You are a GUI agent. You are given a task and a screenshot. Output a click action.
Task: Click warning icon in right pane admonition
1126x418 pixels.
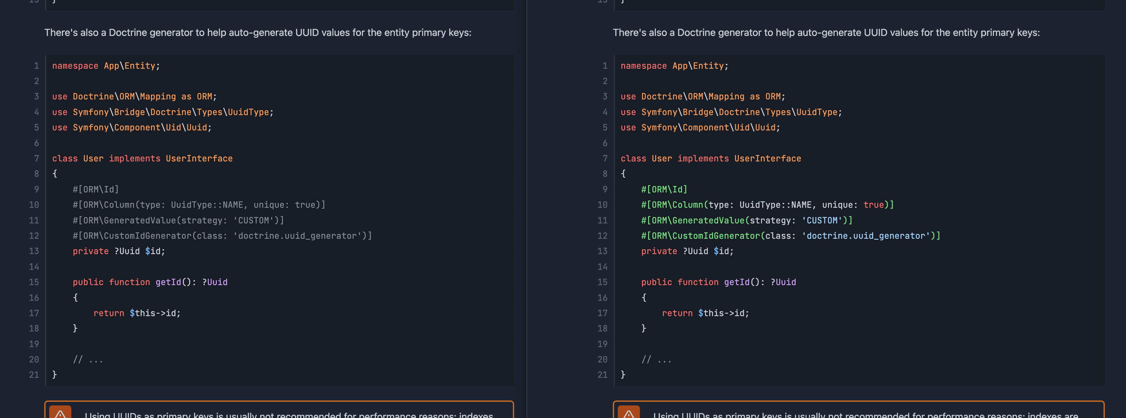628,413
